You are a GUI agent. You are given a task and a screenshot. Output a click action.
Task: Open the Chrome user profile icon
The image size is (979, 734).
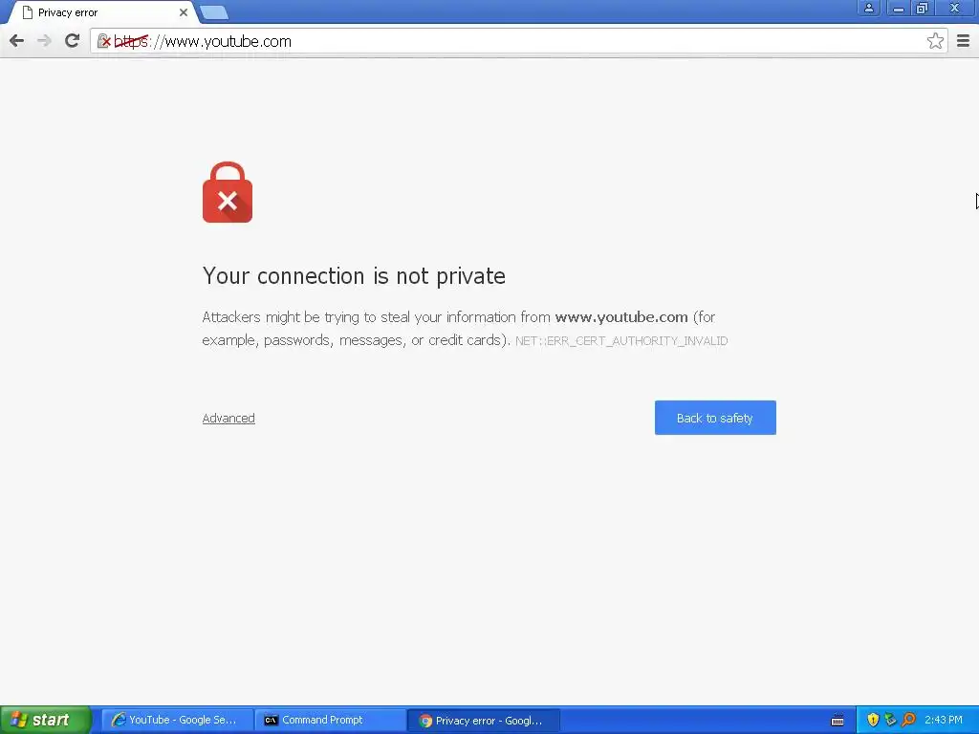click(868, 8)
